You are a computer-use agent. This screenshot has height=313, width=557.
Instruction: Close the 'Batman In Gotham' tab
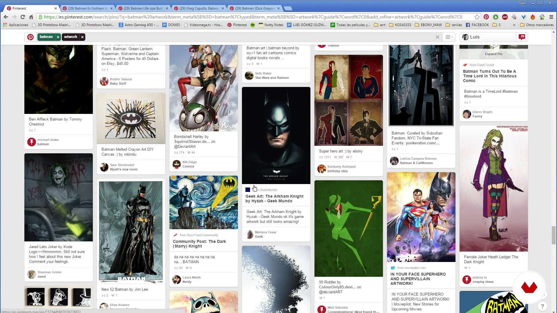[111, 8]
